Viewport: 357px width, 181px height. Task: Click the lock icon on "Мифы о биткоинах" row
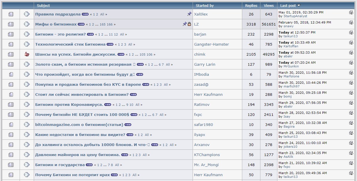189,24
